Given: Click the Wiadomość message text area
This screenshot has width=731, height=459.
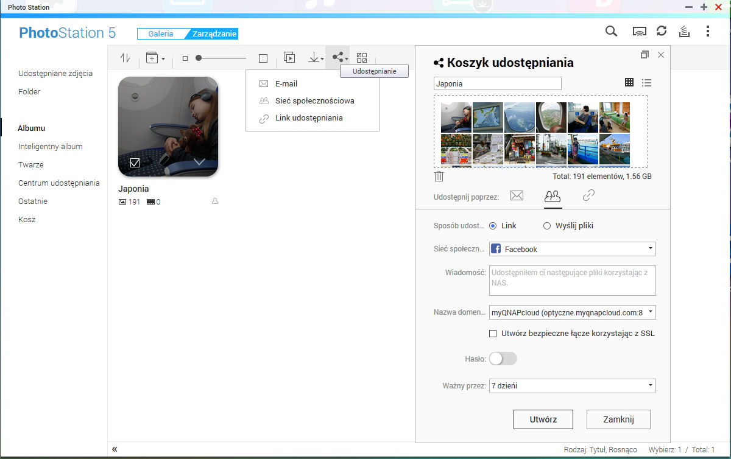Looking at the screenshot, I should click(x=573, y=280).
